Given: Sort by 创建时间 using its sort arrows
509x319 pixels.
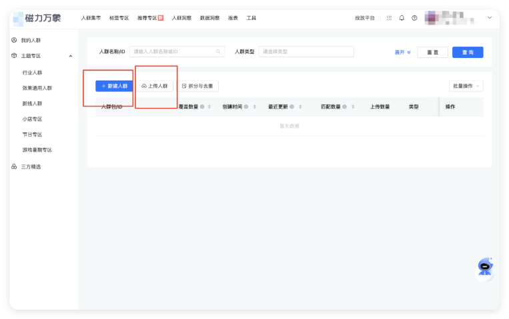Looking at the screenshot, I should pyautogui.click(x=255, y=107).
